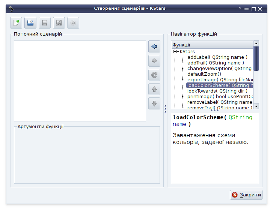This screenshot has height=211, width=273.
Task: Add function using the blue left arrow
Action: [154, 46]
